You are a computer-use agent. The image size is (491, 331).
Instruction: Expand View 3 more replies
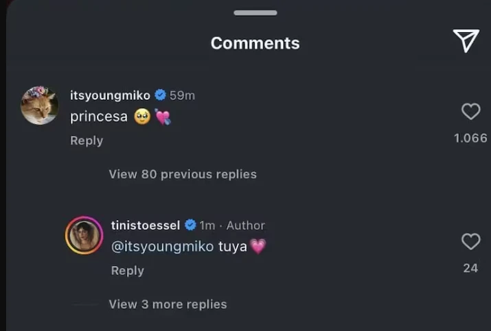click(168, 304)
